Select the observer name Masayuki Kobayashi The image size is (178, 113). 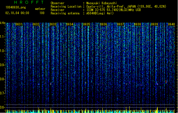coord(101,3)
